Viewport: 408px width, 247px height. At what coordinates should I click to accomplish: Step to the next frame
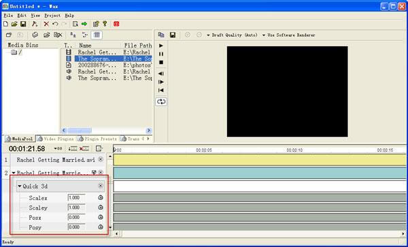(161, 82)
